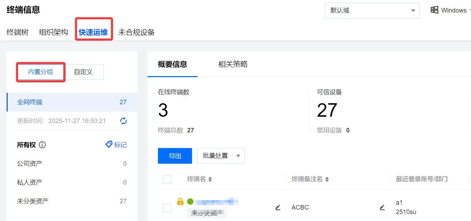Click the edit pencil beside ACBC remark
The height and width of the screenshot is (221, 471).
[x=382, y=207]
